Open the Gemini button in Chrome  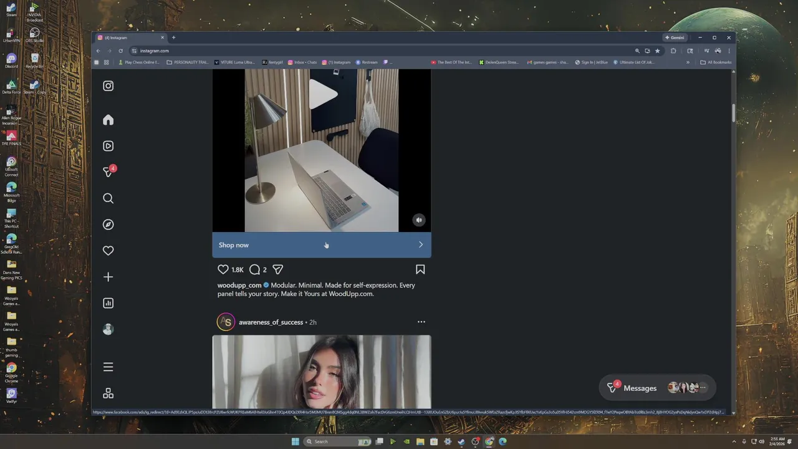click(675, 37)
